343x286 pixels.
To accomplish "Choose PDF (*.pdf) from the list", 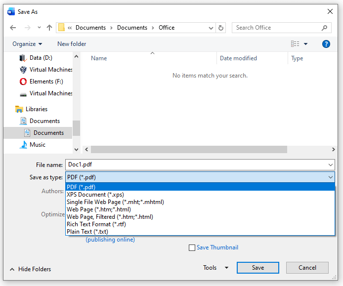I will 200,187.
